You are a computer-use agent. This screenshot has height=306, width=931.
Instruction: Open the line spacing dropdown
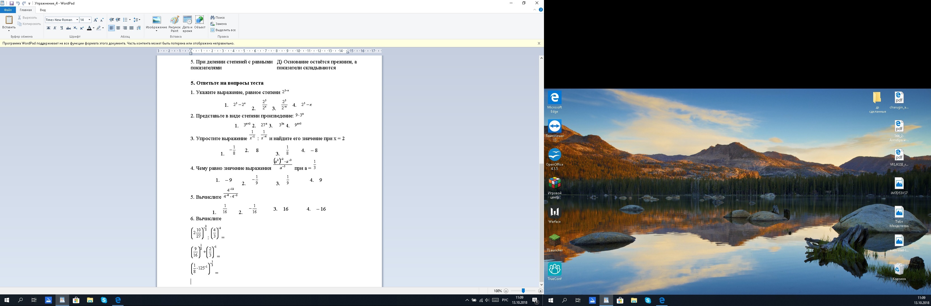pyautogui.click(x=137, y=20)
